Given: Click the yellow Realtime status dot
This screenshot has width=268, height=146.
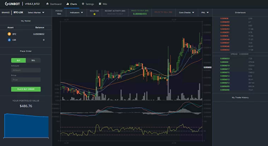Looking at the screenshot, I should [94, 14].
